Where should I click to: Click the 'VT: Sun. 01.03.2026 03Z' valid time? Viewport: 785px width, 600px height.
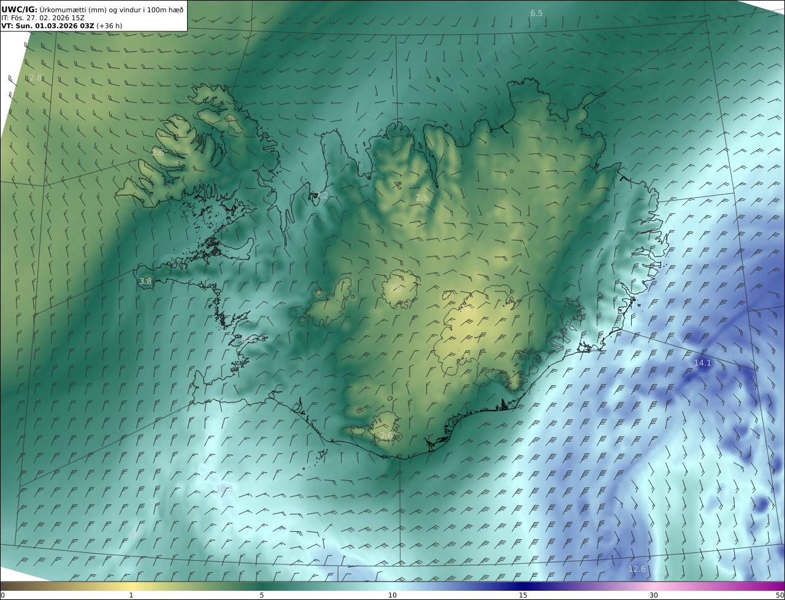click(48, 26)
